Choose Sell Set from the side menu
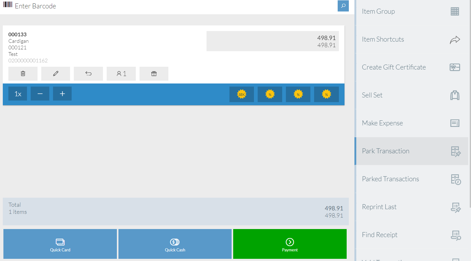The height and width of the screenshot is (261, 471). (412, 95)
